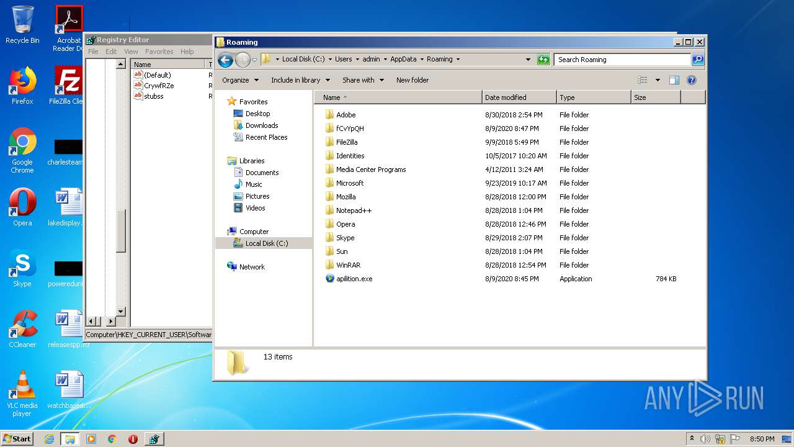794x447 pixels.
Task: Click the clock showing 8:50 PM
Action: [762, 439]
